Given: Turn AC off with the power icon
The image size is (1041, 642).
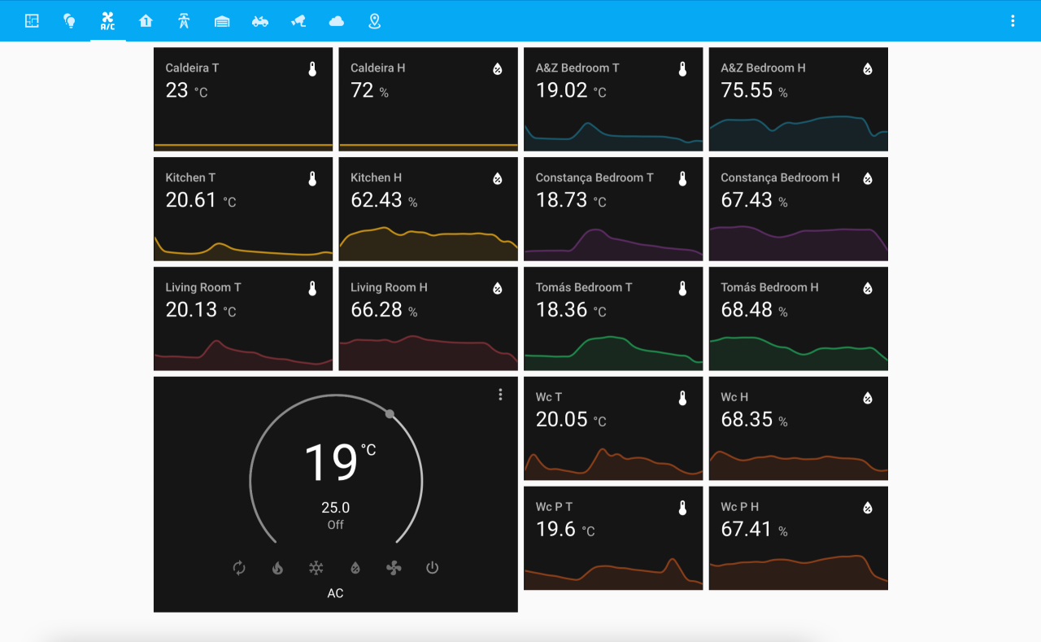Looking at the screenshot, I should tap(432, 568).
